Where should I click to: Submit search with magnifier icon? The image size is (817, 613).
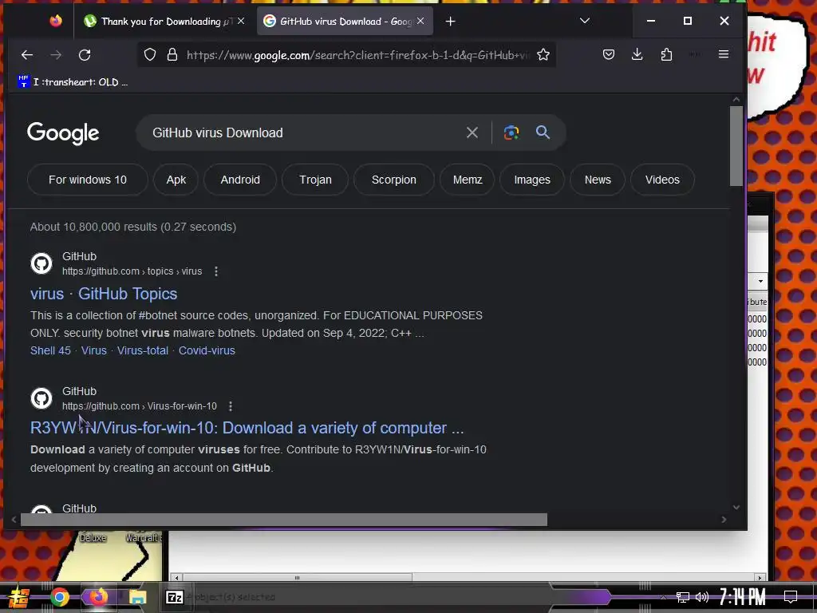(543, 132)
